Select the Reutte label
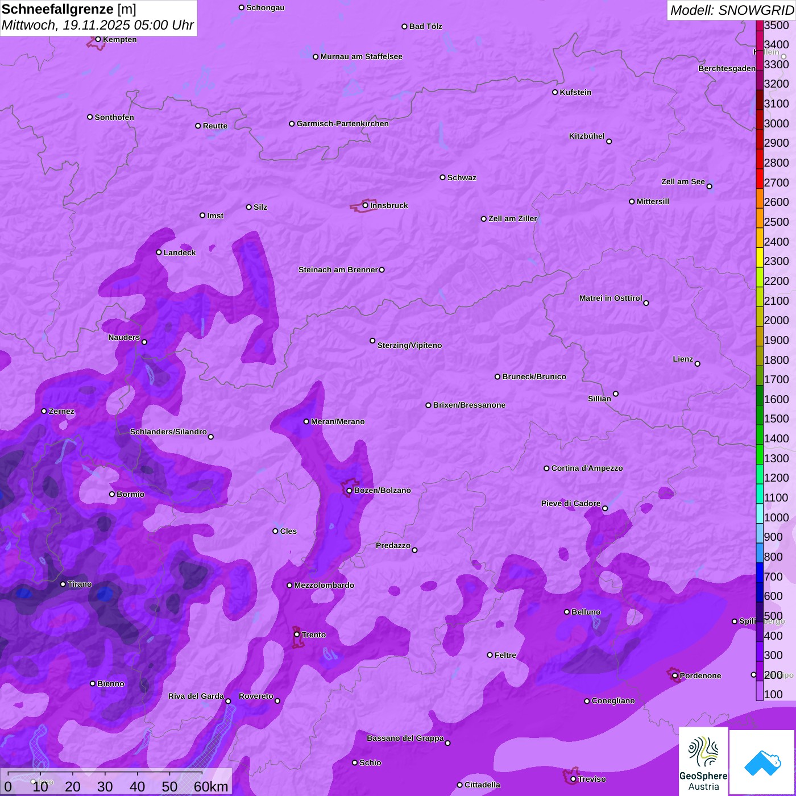This screenshot has height=796, width=796. tap(215, 126)
